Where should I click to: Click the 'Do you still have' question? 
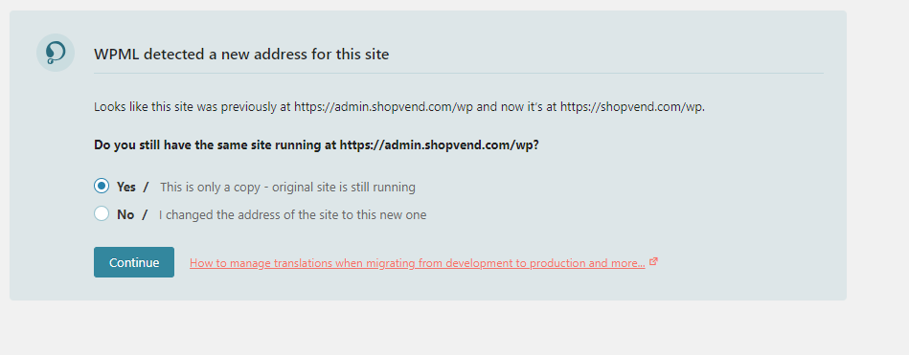316,144
